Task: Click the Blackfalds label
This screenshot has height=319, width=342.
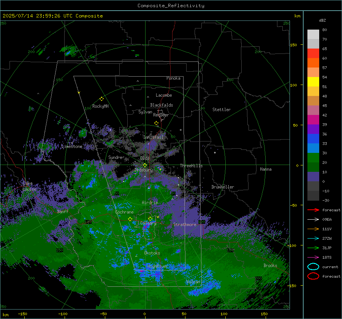Action: click(x=161, y=105)
